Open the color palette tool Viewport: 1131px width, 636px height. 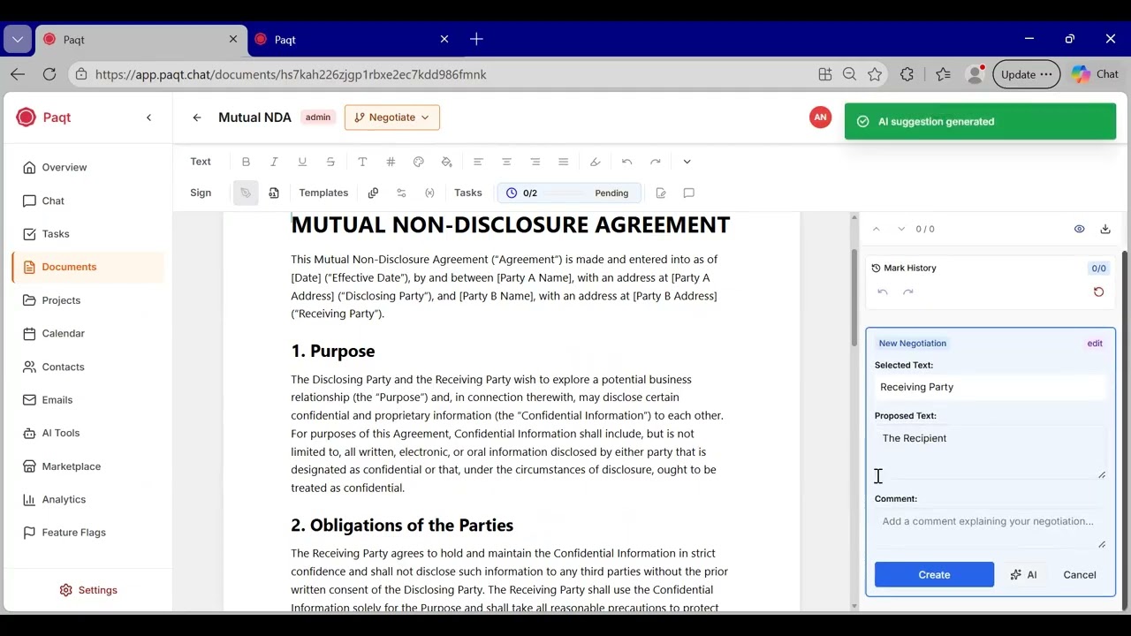pos(419,162)
